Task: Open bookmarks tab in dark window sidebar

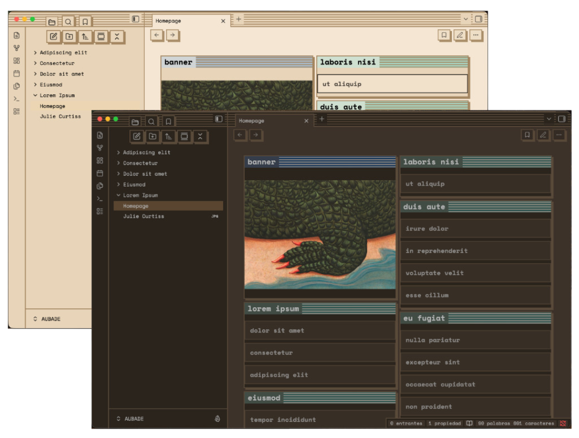Action: pos(168,122)
